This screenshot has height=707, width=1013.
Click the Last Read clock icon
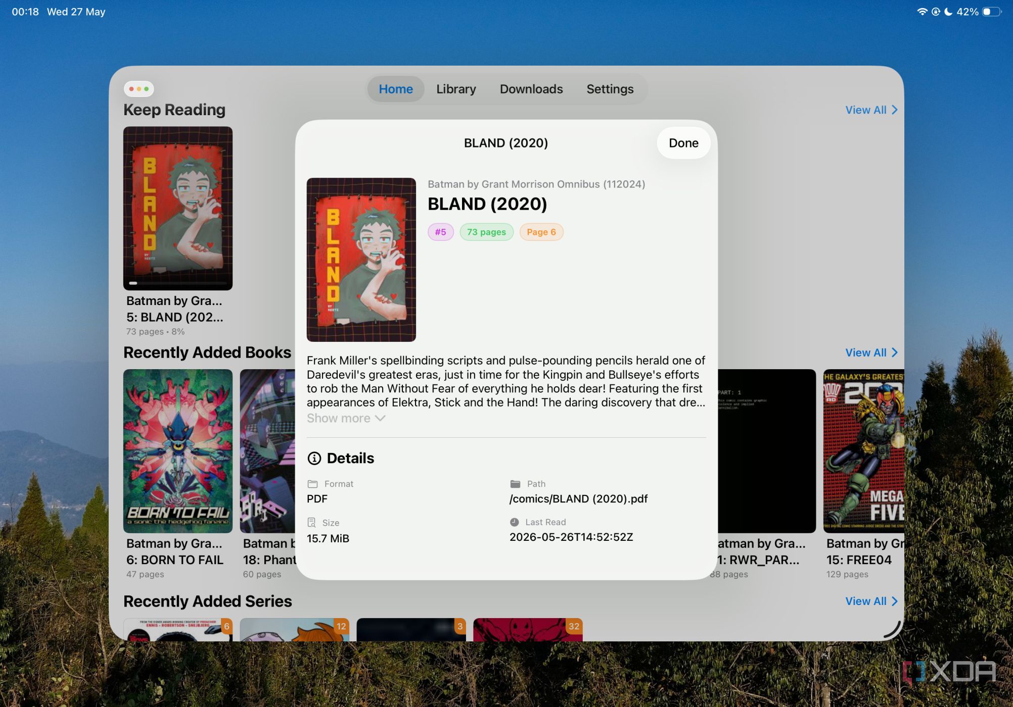pos(515,522)
